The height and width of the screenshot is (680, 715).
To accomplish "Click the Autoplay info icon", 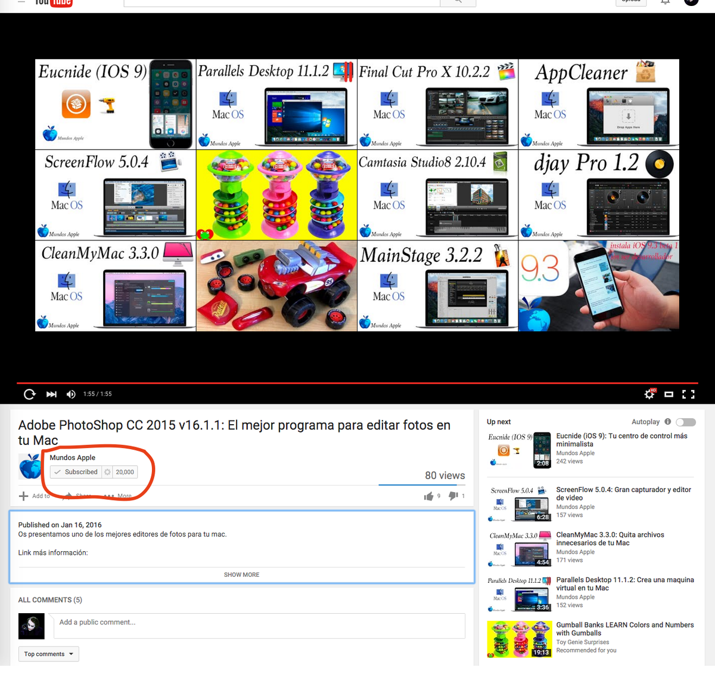I will 667,422.
